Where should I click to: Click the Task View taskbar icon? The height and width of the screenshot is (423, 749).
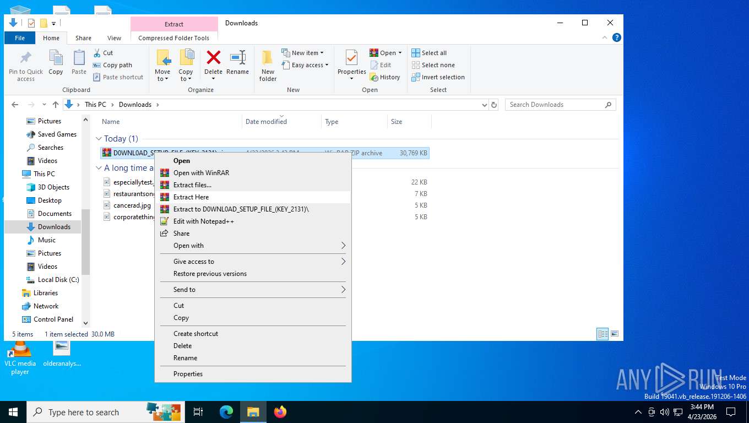(x=199, y=412)
